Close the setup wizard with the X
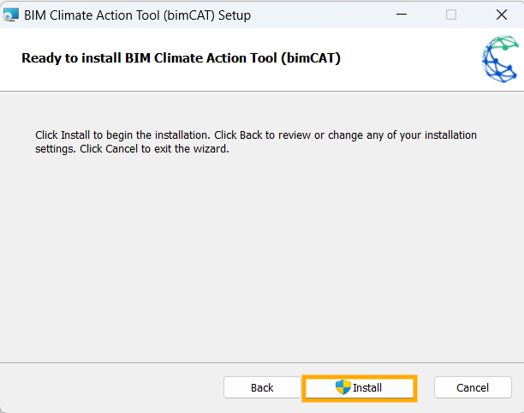Viewport: 524px width, 413px height. (x=502, y=15)
